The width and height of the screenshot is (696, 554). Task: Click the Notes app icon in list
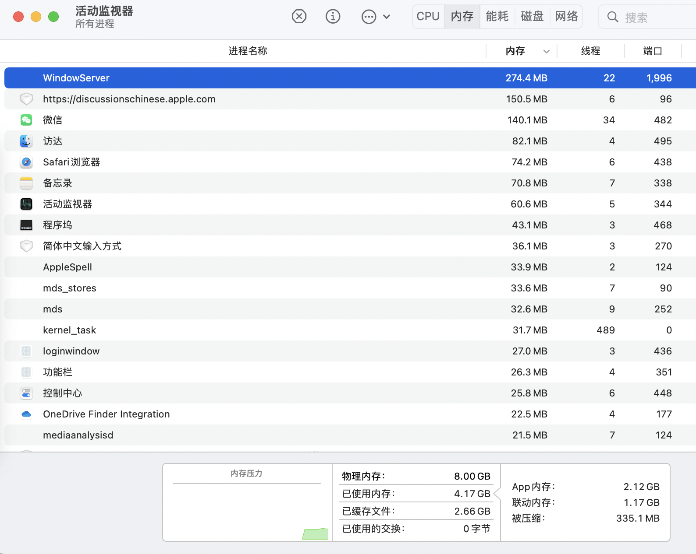point(26,183)
